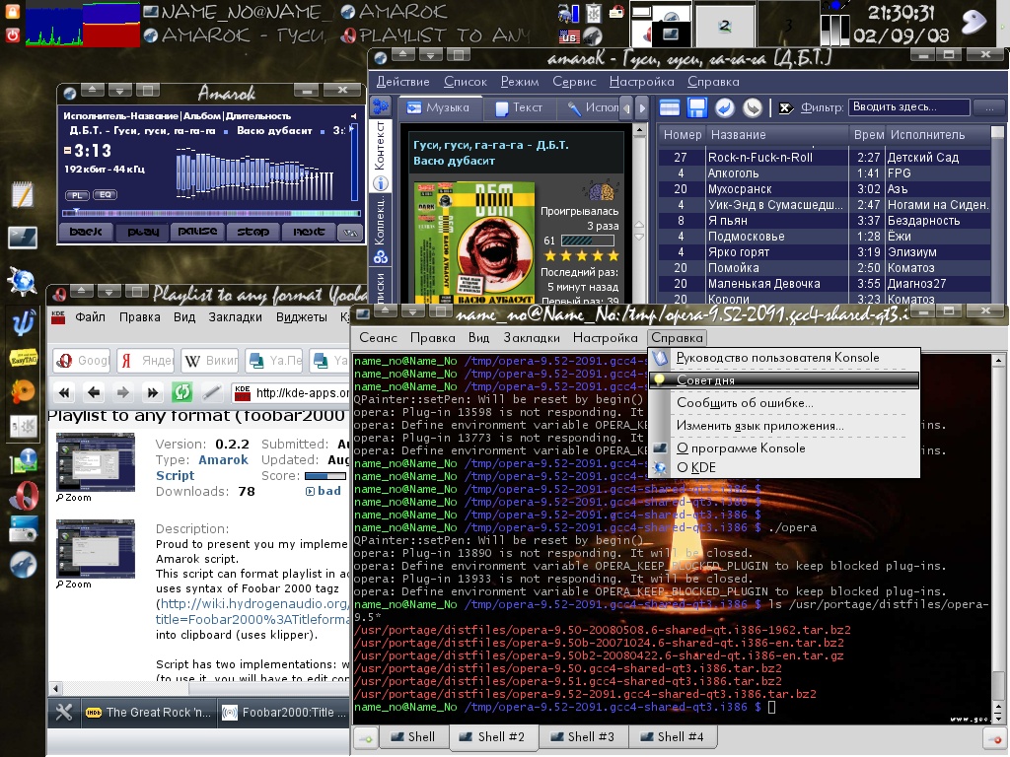Launch the notepad text editor from the dock
This screenshot has width=1010, height=757.
[x=22, y=194]
